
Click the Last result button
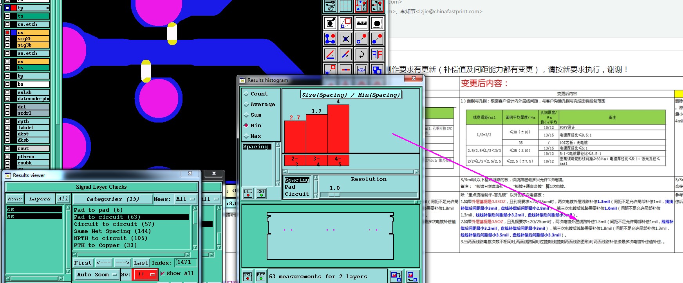point(141,263)
